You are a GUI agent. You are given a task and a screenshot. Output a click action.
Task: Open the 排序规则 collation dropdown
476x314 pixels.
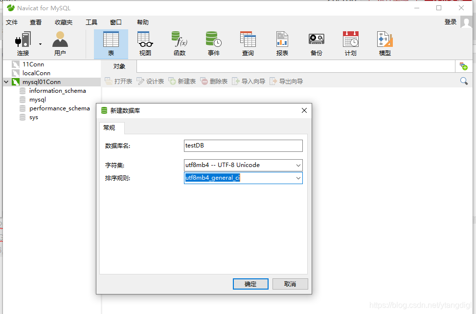(298, 178)
